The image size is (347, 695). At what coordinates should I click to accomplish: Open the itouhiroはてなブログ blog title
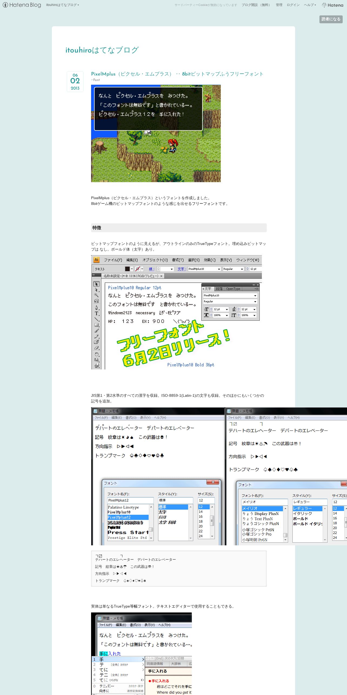[x=102, y=50]
